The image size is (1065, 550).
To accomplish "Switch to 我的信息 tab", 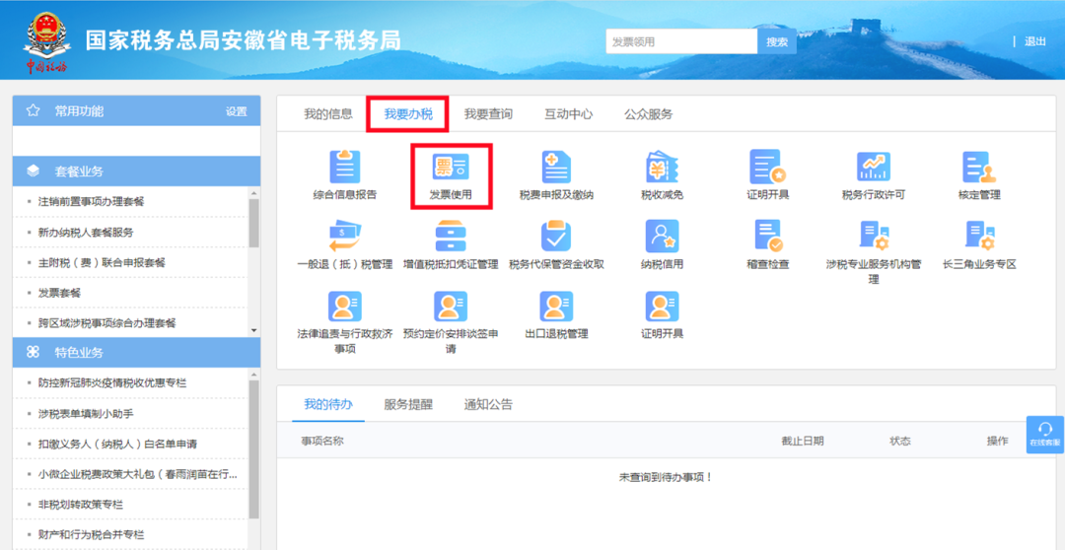I will click(x=328, y=114).
